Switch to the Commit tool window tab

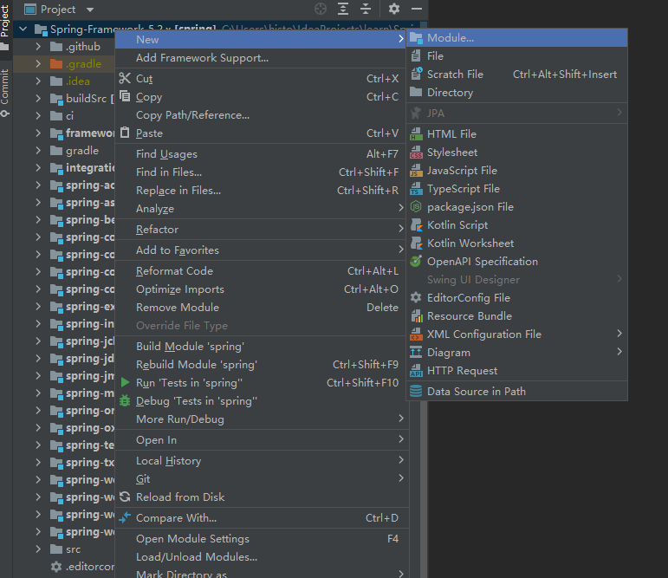pyautogui.click(x=5, y=93)
